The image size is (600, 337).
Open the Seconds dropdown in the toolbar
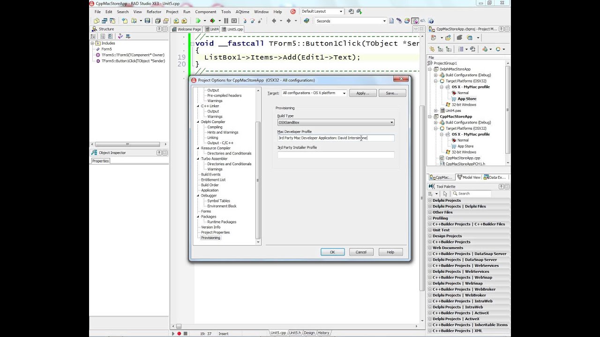click(384, 21)
